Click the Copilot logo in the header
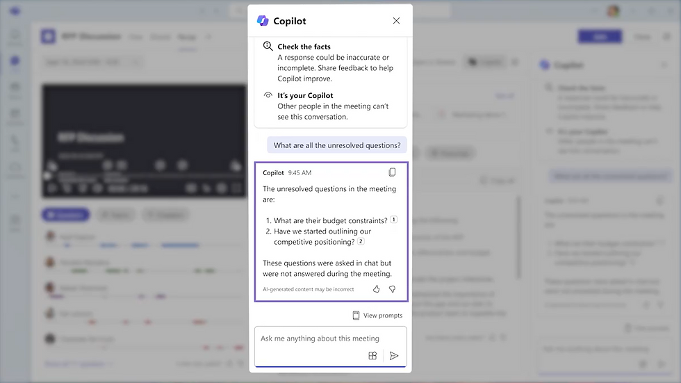Screen dimensions: 681x383 [263, 21]
